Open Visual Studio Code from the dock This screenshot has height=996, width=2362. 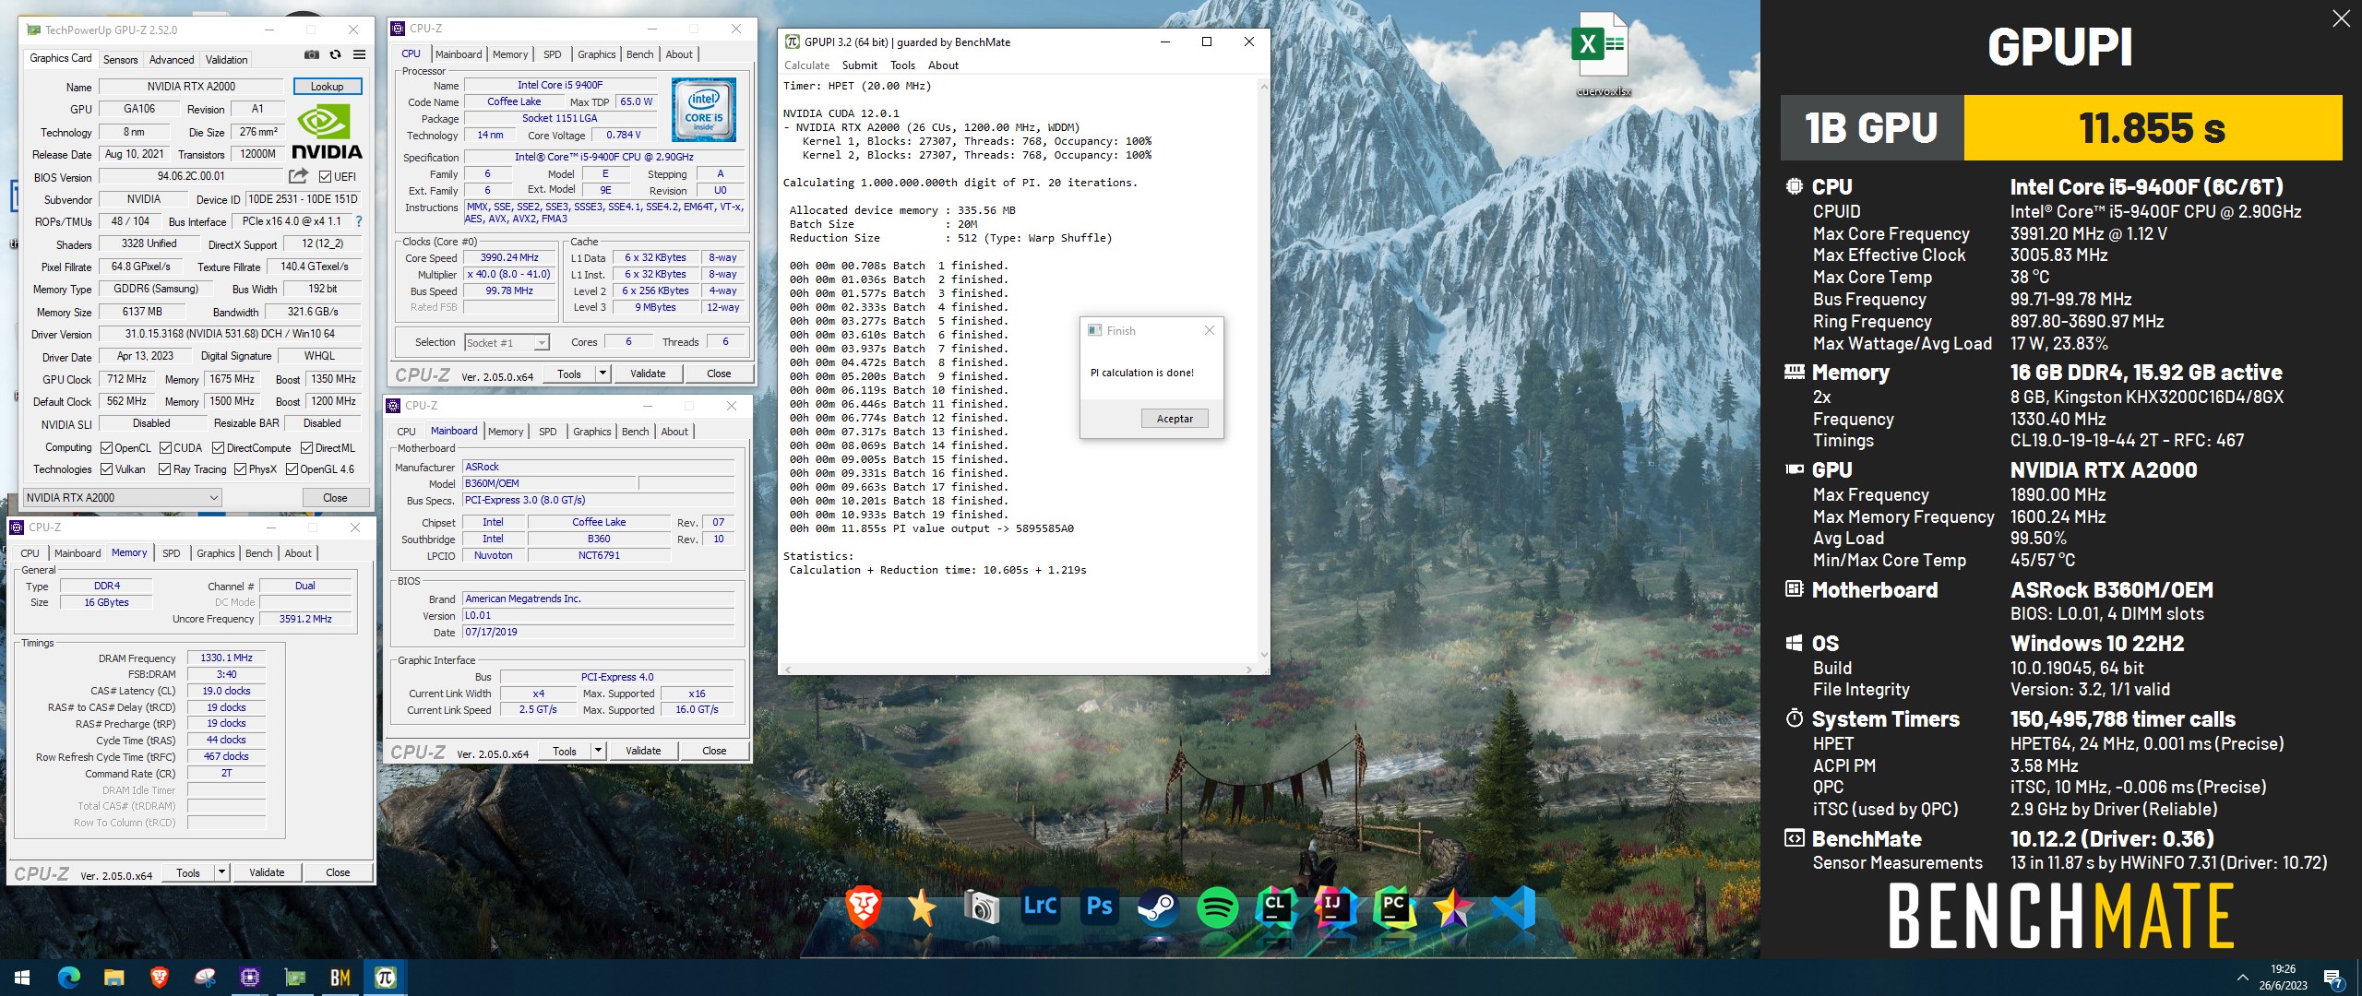pos(1512,907)
